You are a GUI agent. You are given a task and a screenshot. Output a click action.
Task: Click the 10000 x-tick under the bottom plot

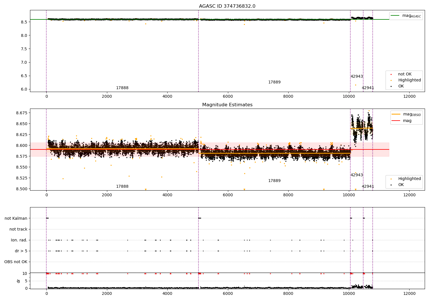tap(349, 294)
